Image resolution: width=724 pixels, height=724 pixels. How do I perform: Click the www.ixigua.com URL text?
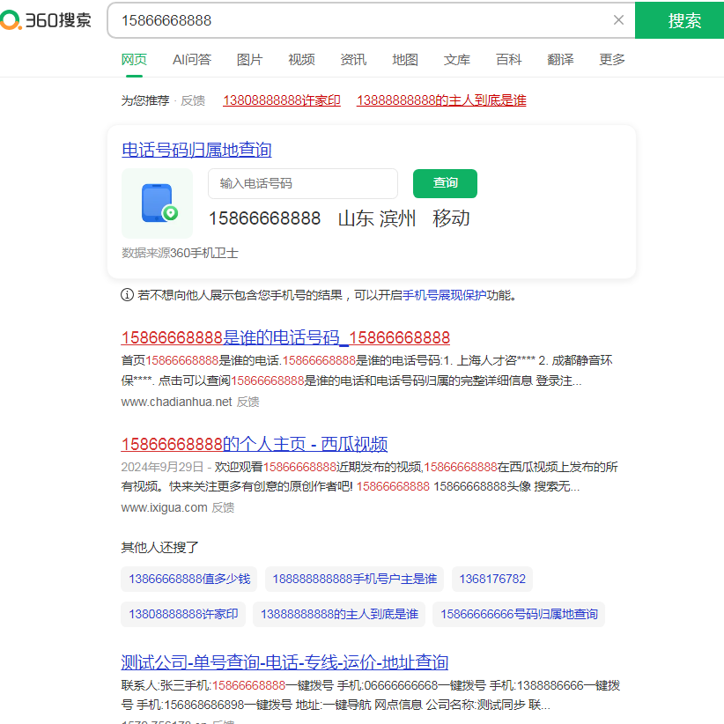click(x=164, y=508)
